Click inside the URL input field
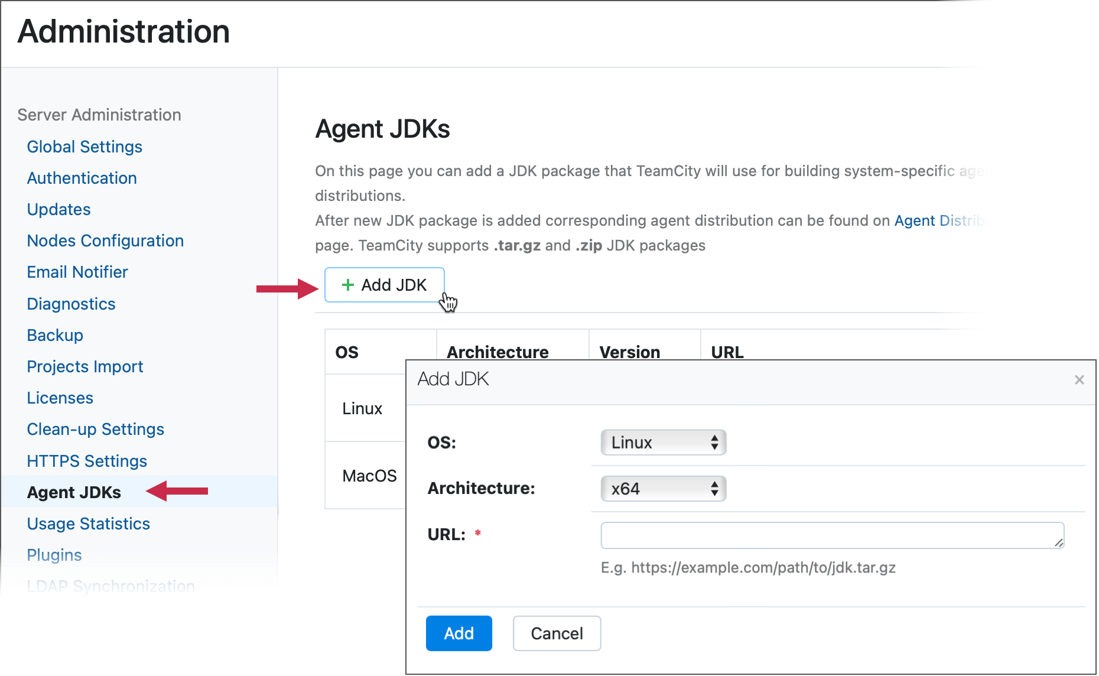 827,535
